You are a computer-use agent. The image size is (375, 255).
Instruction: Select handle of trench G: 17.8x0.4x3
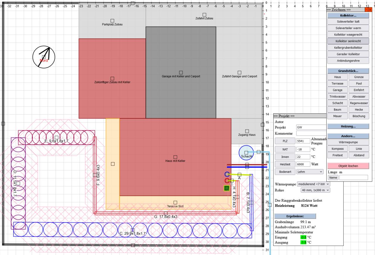tap(166, 213)
